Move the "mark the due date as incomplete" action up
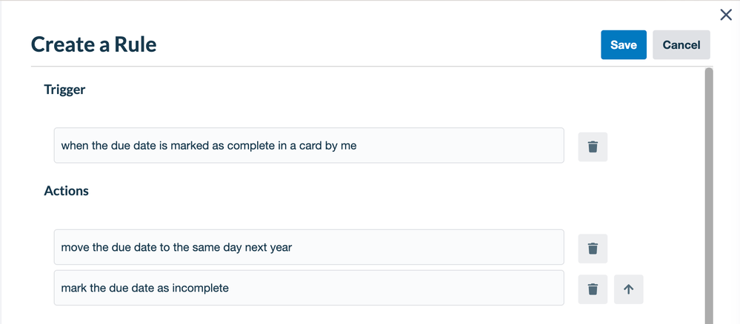This screenshot has height=324, width=740. [x=628, y=289]
